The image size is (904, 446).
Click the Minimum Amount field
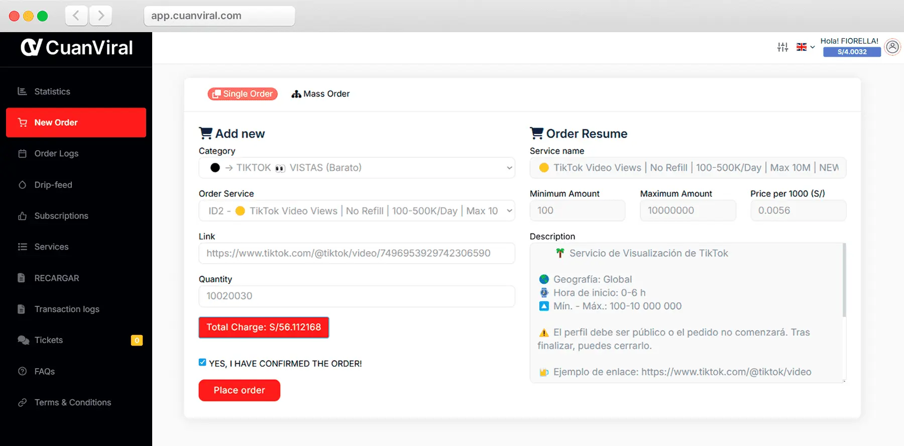pyautogui.click(x=578, y=210)
